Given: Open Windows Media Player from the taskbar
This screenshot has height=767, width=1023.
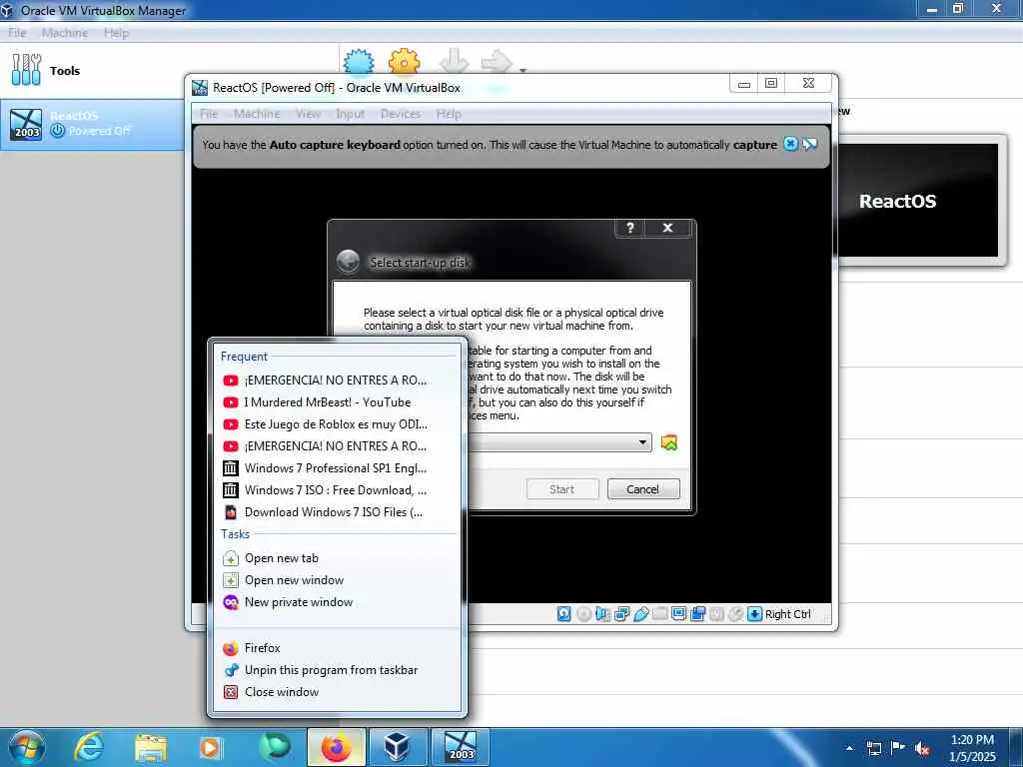Looking at the screenshot, I should pos(210,747).
